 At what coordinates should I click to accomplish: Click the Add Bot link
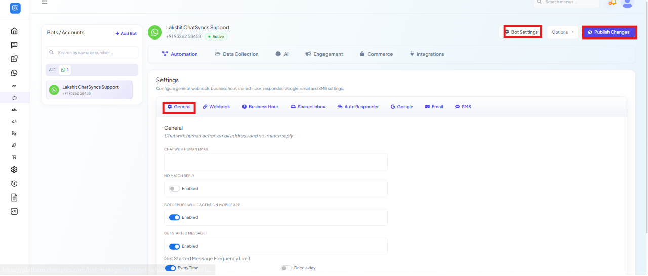[x=126, y=33]
